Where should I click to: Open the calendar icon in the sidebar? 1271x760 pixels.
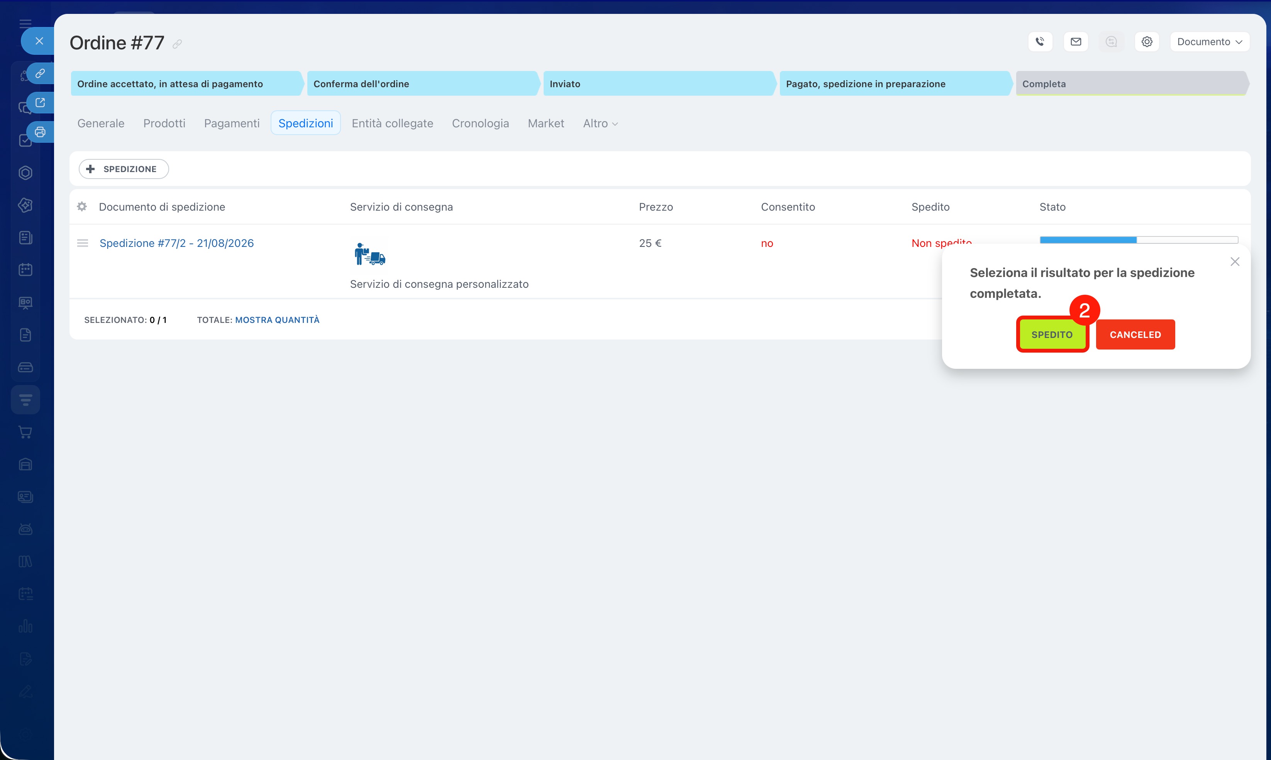click(x=25, y=270)
